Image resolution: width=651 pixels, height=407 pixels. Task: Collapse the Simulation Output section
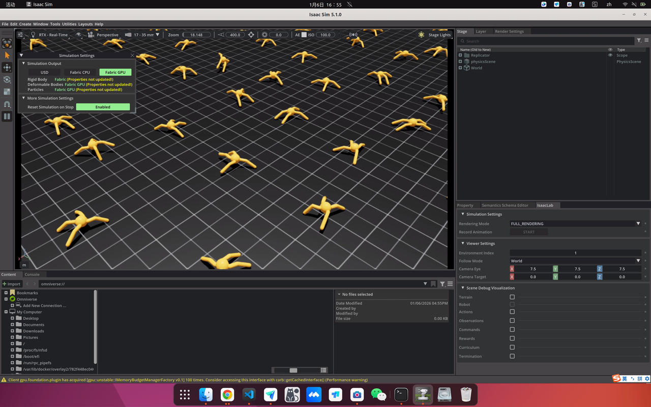[23, 64]
